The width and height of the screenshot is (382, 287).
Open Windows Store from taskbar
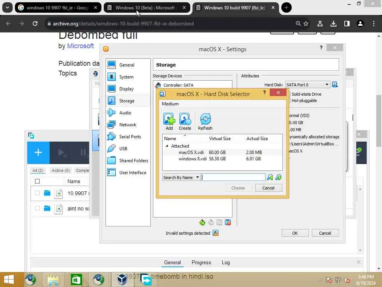click(x=76, y=280)
